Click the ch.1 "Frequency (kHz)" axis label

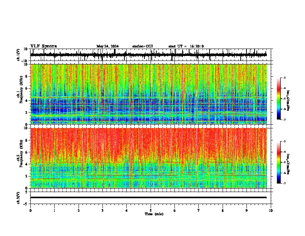[x=21, y=90]
